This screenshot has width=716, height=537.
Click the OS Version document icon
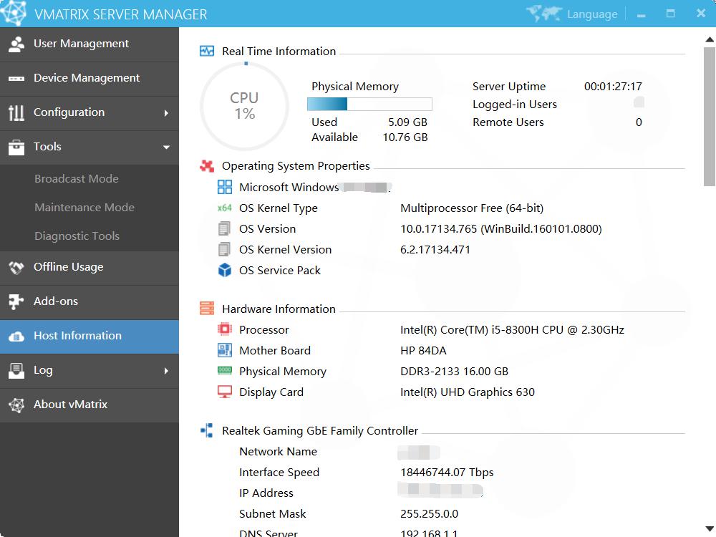pyautogui.click(x=224, y=228)
